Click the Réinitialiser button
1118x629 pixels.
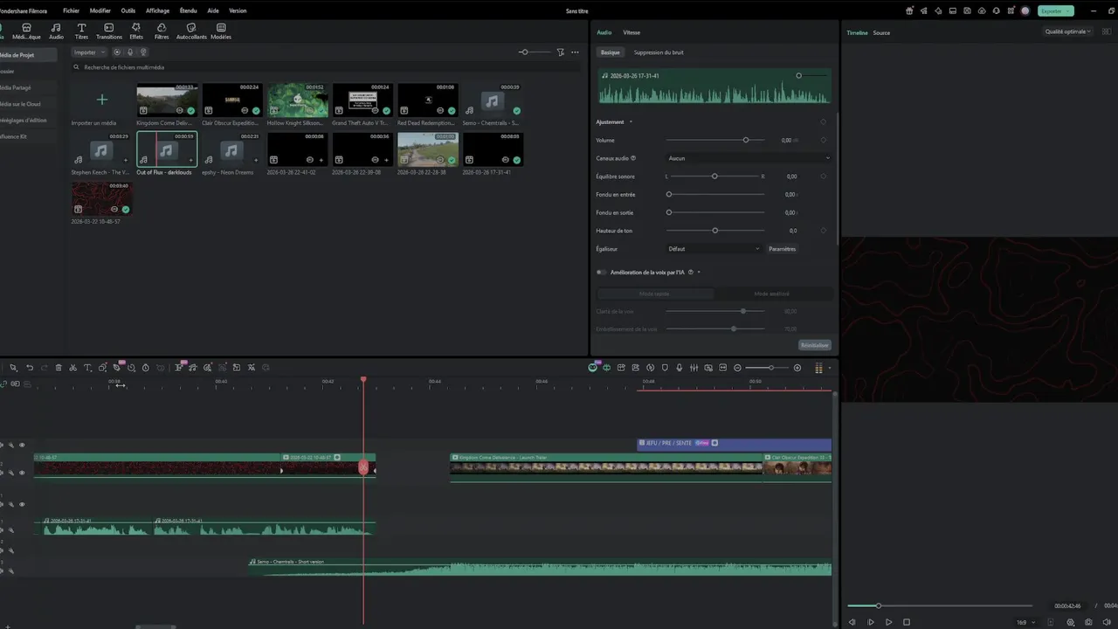815,345
